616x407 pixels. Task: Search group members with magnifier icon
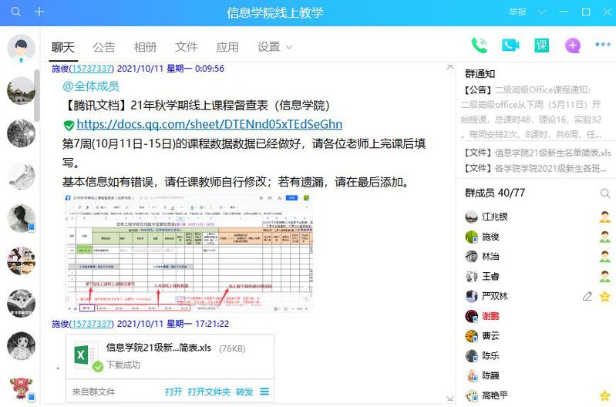coord(604,193)
